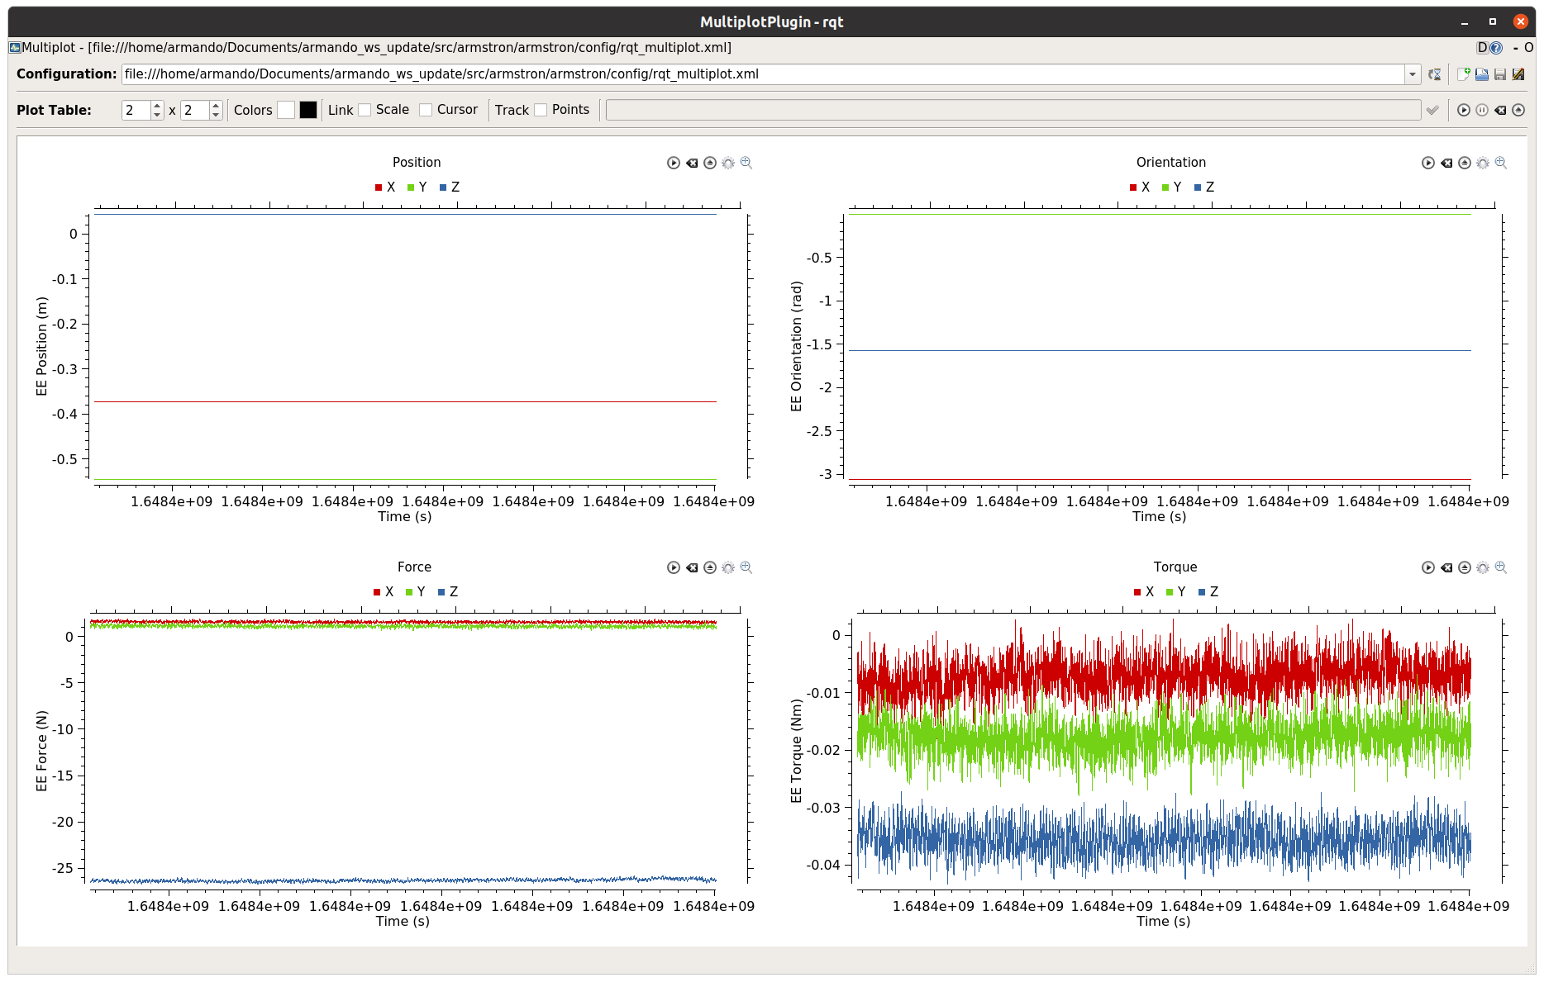
Task: Click the Orientation plot title
Action: coord(1171,163)
